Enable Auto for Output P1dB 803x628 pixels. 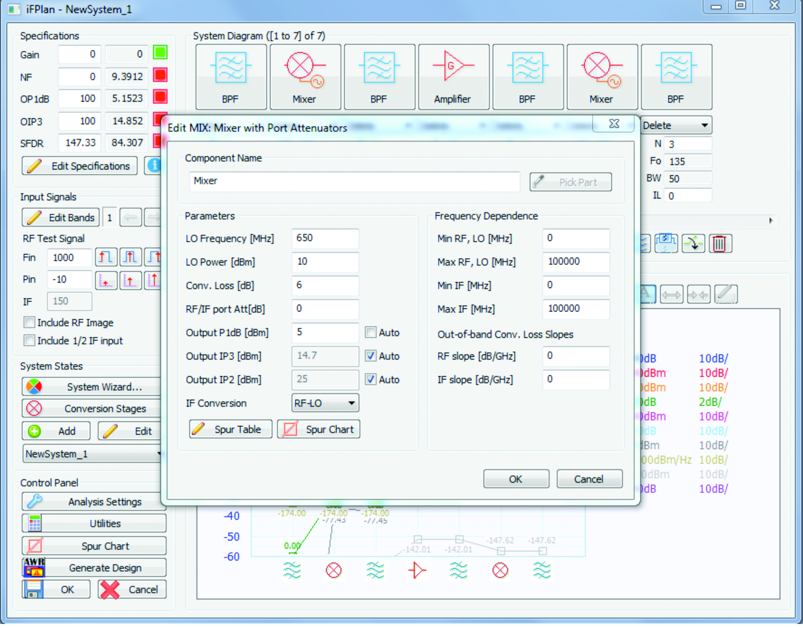(371, 333)
